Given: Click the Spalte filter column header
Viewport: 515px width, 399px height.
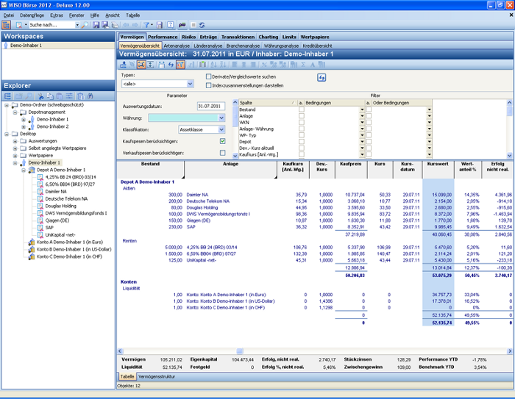Looking at the screenshot, I should click(268, 103).
